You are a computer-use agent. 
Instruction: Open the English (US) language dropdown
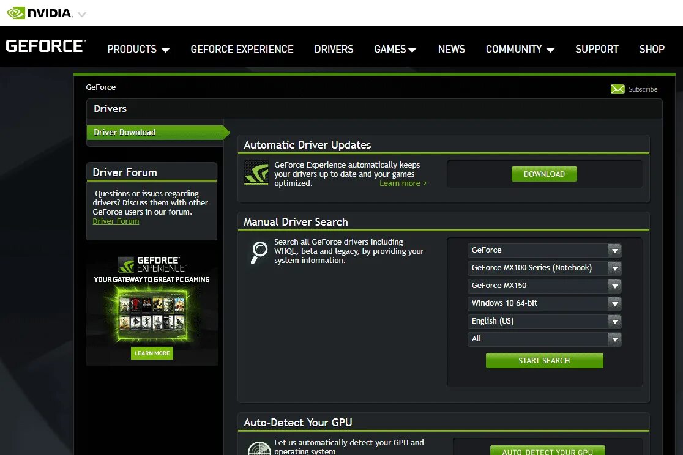(x=544, y=321)
